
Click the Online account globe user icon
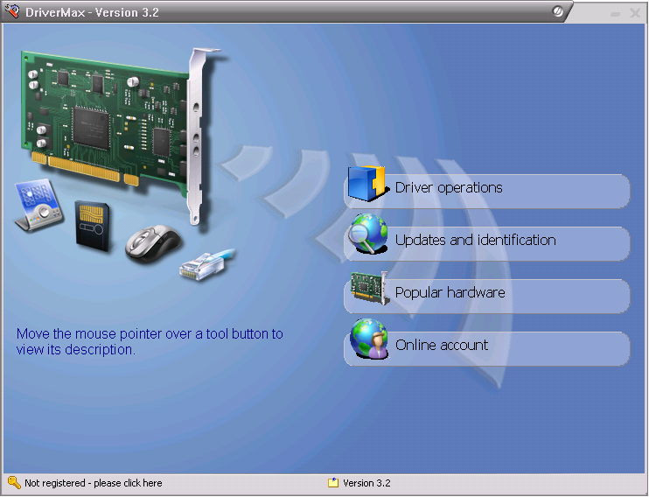pos(369,339)
